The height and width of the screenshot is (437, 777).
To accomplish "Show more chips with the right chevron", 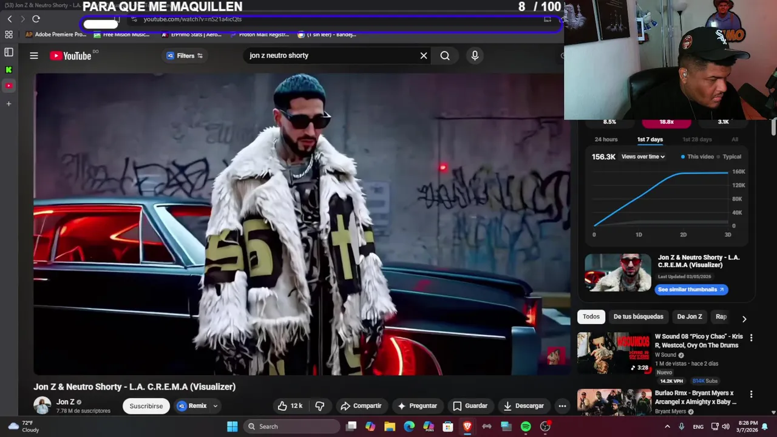I will click(744, 319).
